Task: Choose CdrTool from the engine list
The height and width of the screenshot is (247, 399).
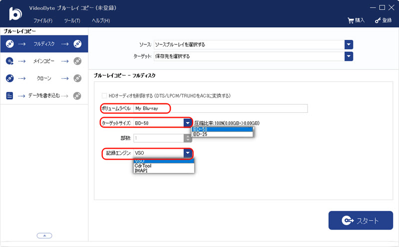Action: pyautogui.click(x=164, y=166)
